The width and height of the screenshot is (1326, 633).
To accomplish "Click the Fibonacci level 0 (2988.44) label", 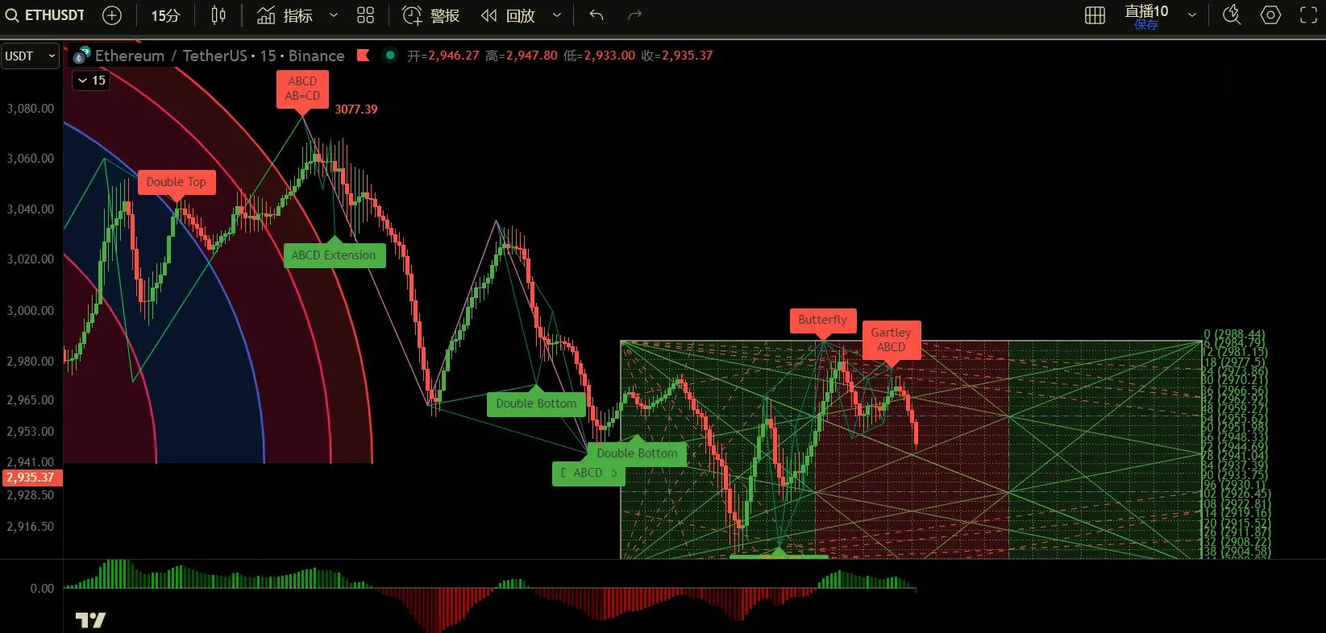I will pos(1234,334).
